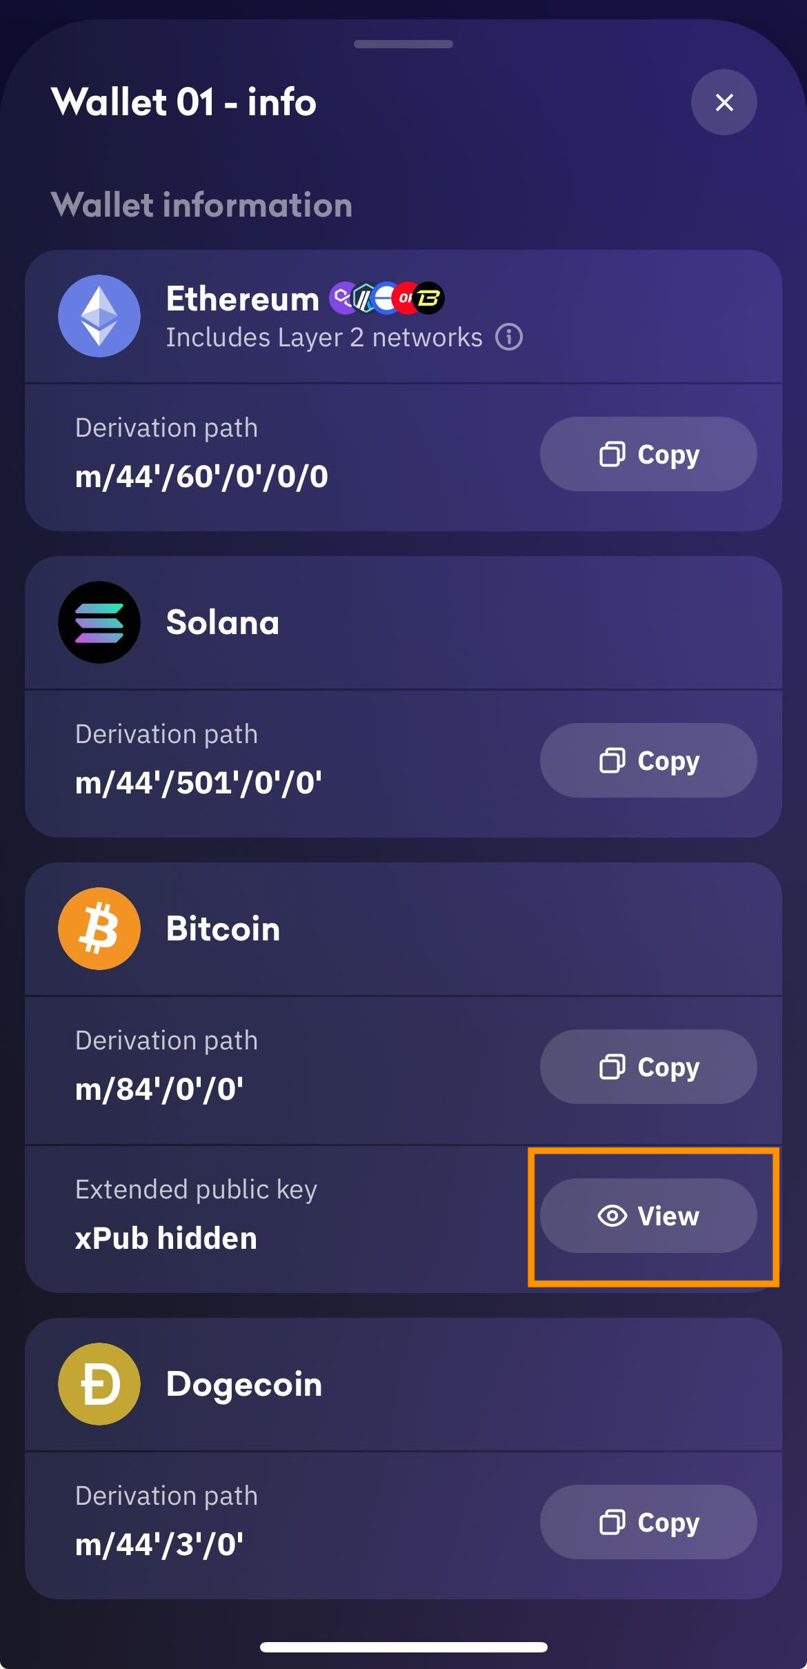Click the blue Base network badge
The image size is (807, 1669).
pos(383,297)
